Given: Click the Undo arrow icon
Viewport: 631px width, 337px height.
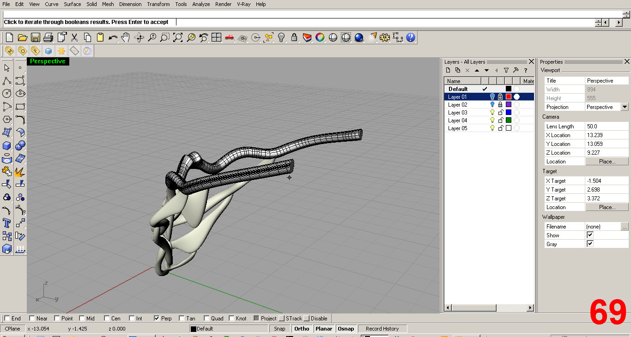Looking at the screenshot, I should click(113, 37).
